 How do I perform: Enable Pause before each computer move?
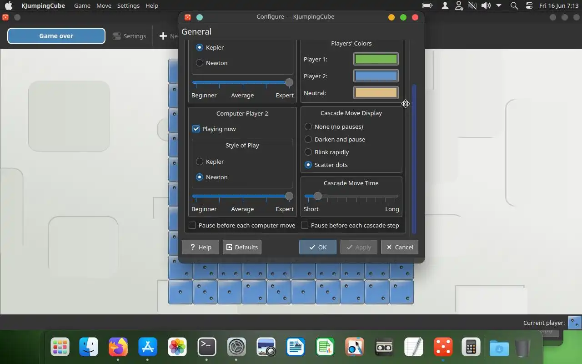(192, 225)
